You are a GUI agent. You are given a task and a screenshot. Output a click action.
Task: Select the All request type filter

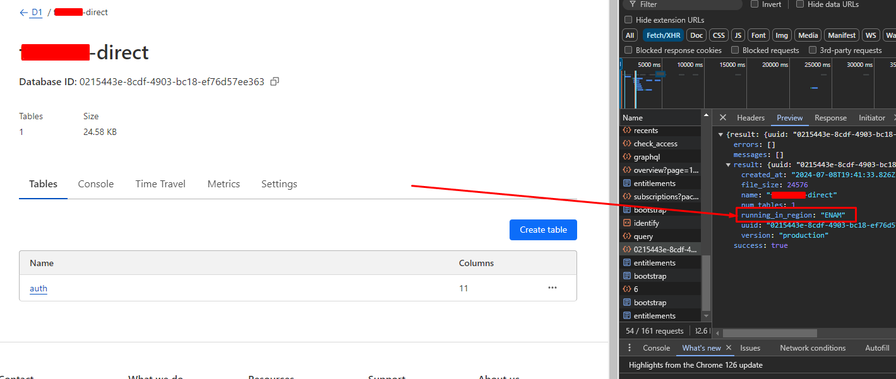tap(630, 35)
